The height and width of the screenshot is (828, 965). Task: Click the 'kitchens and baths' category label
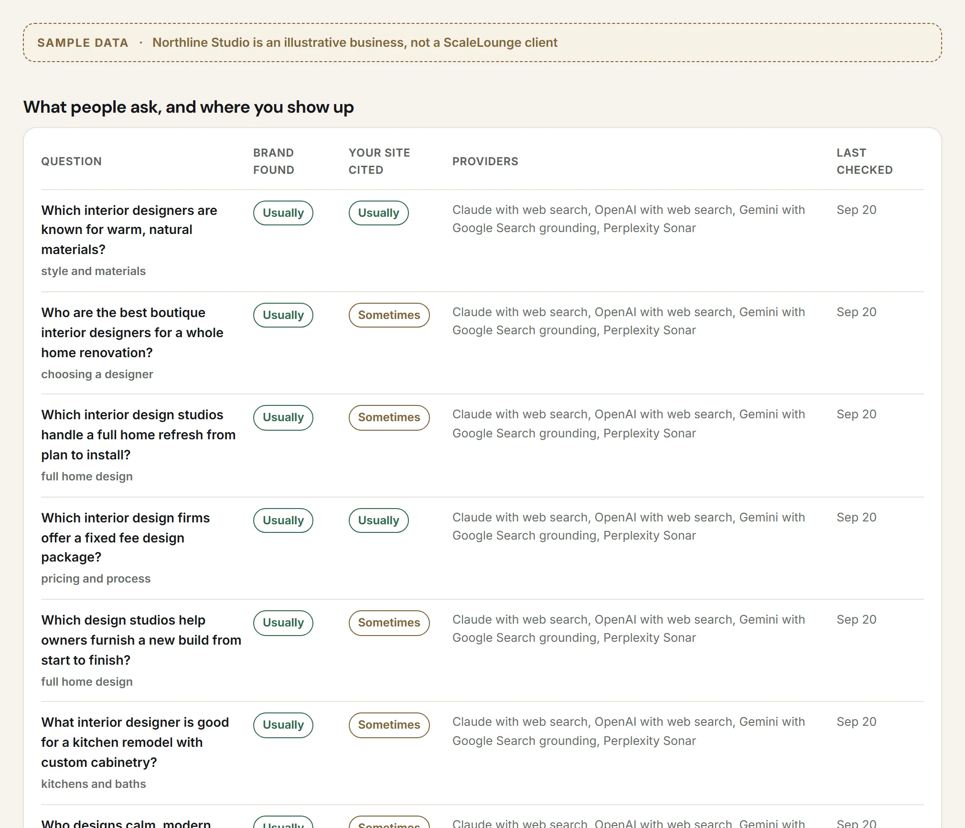pyautogui.click(x=94, y=784)
